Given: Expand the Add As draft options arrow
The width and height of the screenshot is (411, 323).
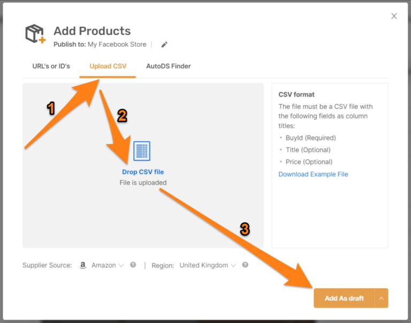Looking at the screenshot, I should point(382,298).
